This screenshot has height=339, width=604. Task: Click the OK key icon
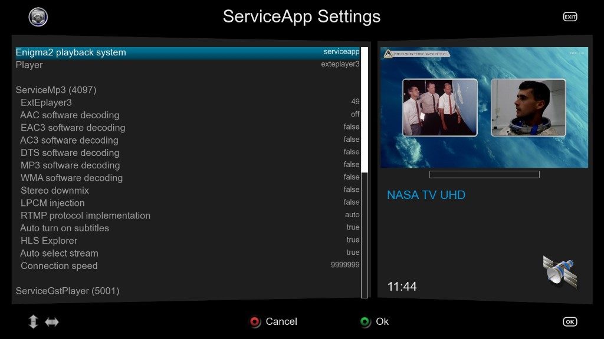(x=570, y=322)
